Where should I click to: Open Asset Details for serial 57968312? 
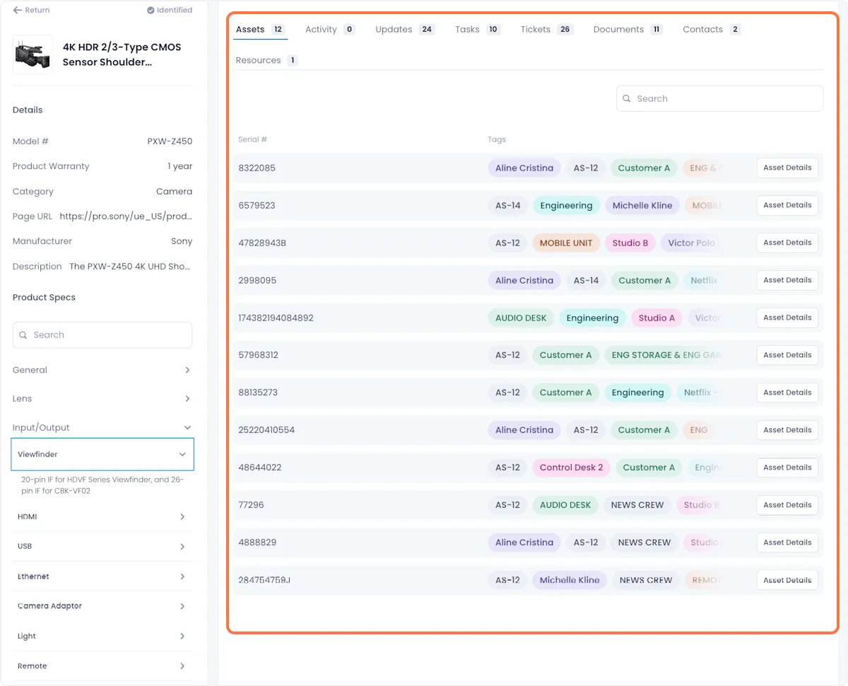(x=787, y=356)
